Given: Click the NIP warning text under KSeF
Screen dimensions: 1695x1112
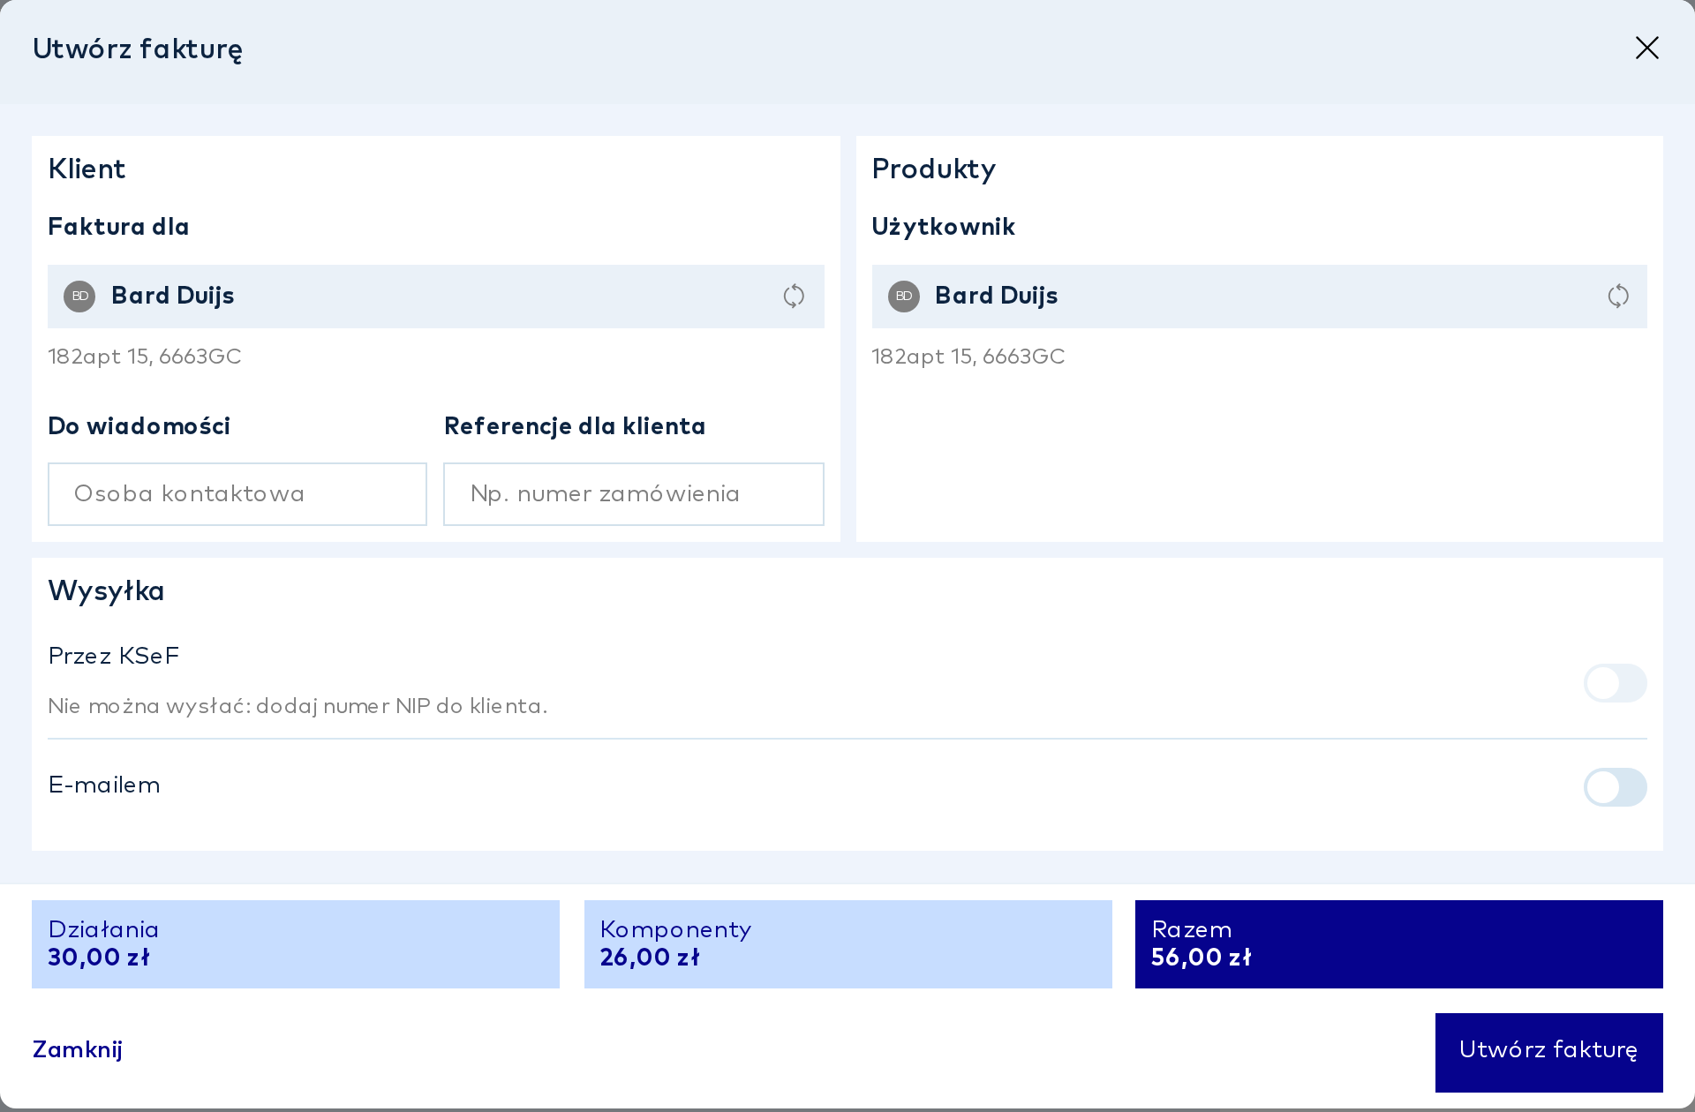Looking at the screenshot, I should point(298,706).
